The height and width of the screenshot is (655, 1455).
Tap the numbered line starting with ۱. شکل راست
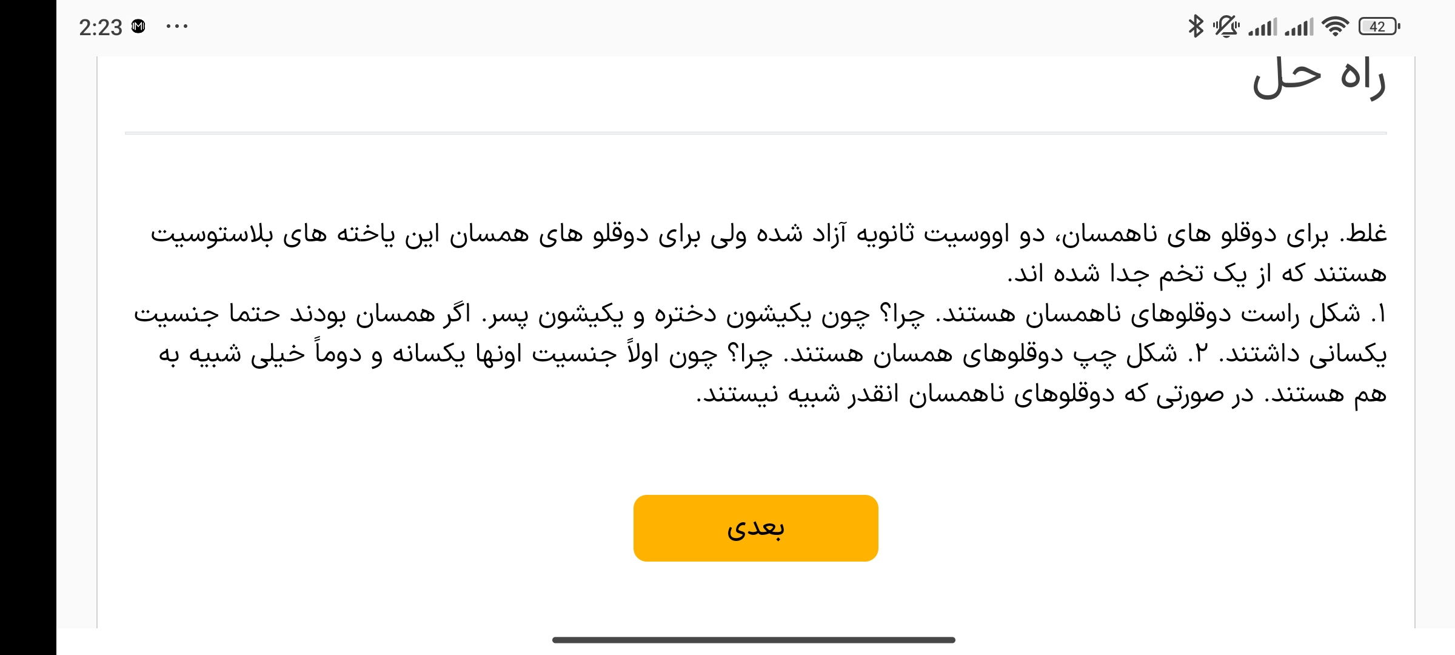pos(758,314)
